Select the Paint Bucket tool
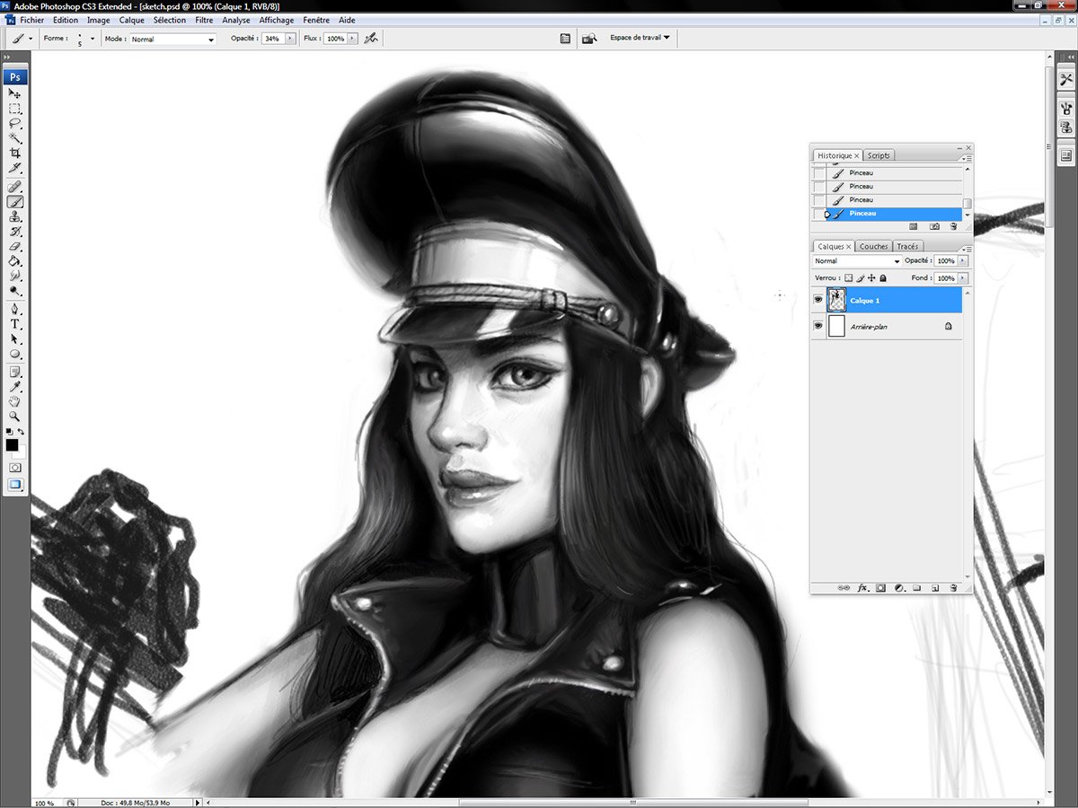Image resolution: width=1078 pixels, height=808 pixels. [x=15, y=261]
